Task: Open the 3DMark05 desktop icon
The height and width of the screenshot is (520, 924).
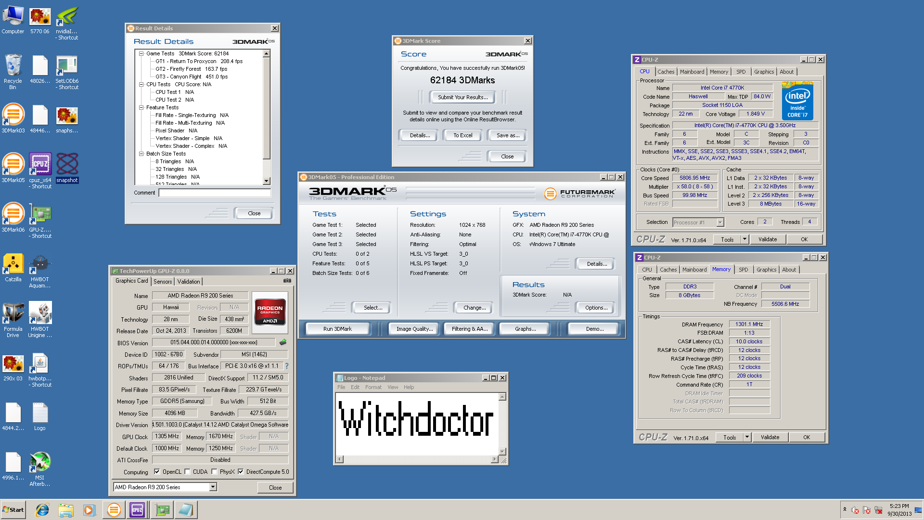Action: pos(13,168)
